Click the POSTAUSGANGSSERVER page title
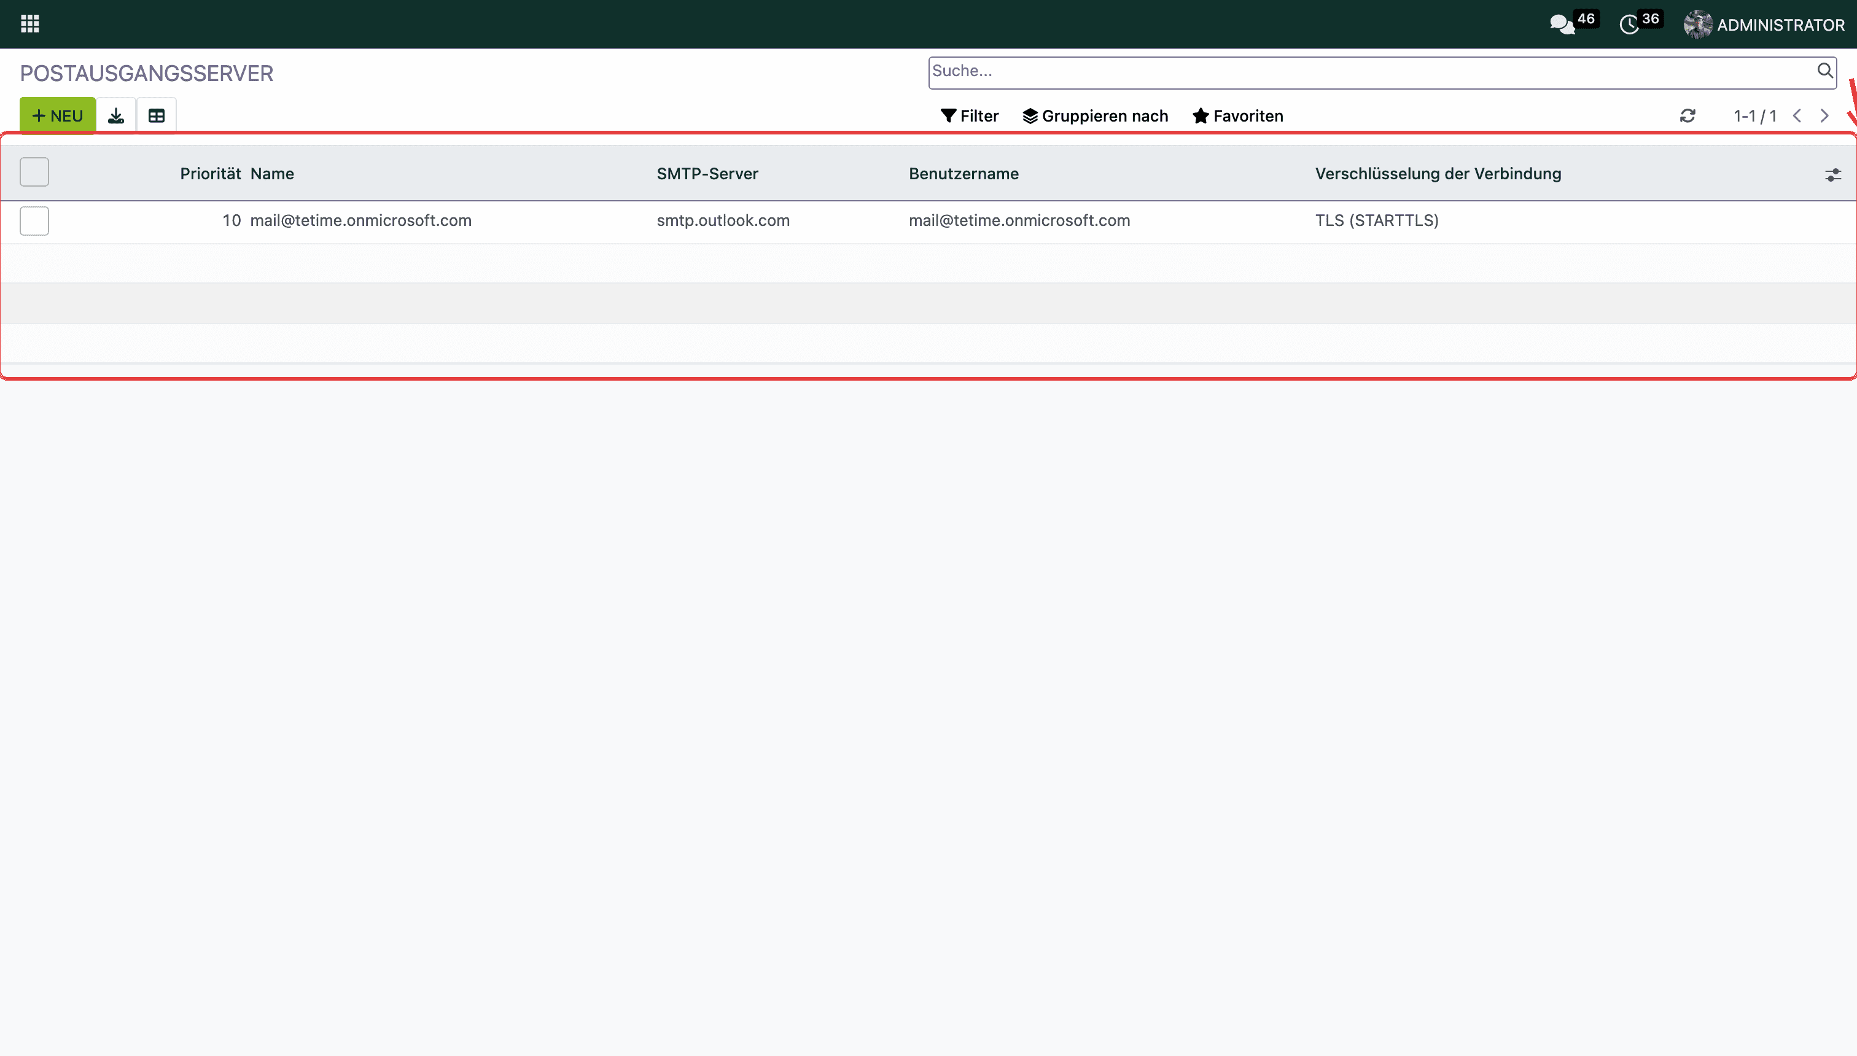 (x=147, y=73)
